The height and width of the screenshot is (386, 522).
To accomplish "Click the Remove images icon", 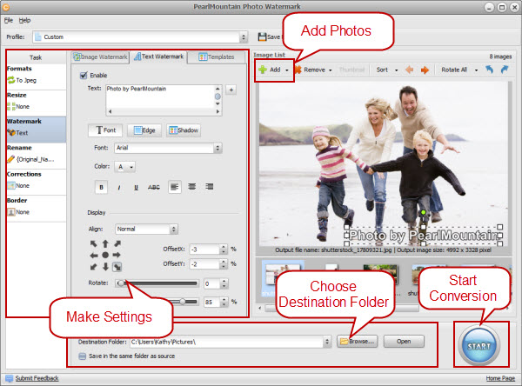I will [x=298, y=68].
